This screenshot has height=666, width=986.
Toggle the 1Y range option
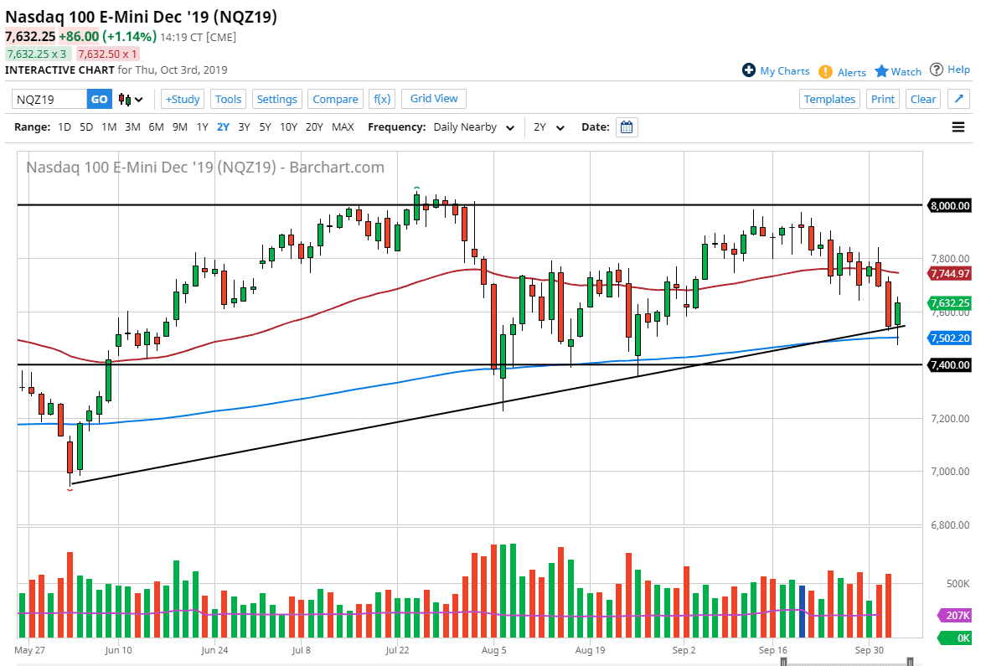pyautogui.click(x=202, y=127)
